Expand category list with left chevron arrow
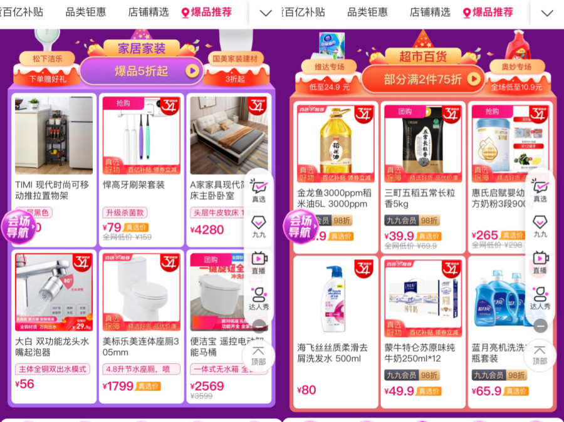 (x=266, y=13)
